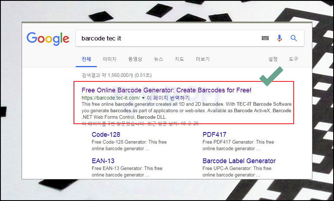The image size is (334, 201).
Task: Click the Google logo
Action: tap(48, 39)
